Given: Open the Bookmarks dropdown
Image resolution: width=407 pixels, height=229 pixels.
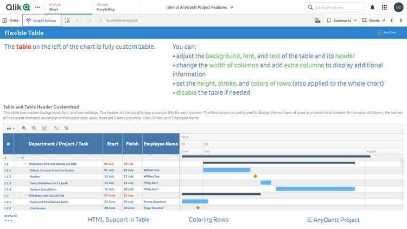Looking at the screenshot, I should click(x=342, y=20).
